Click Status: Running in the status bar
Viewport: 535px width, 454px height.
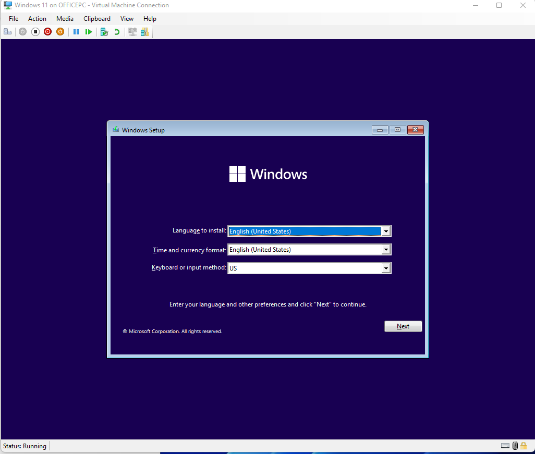click(25, 446)
